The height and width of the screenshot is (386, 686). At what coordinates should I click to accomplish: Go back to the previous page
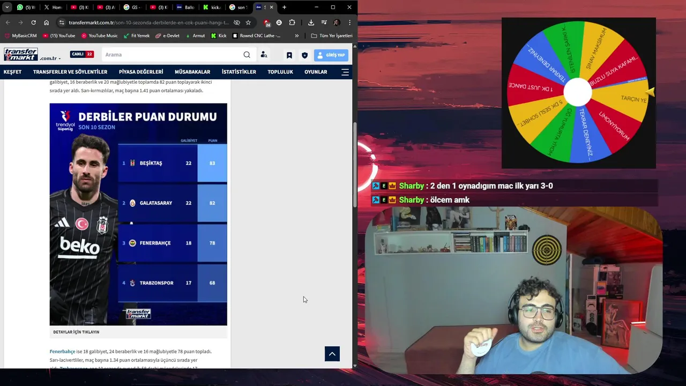8,23
